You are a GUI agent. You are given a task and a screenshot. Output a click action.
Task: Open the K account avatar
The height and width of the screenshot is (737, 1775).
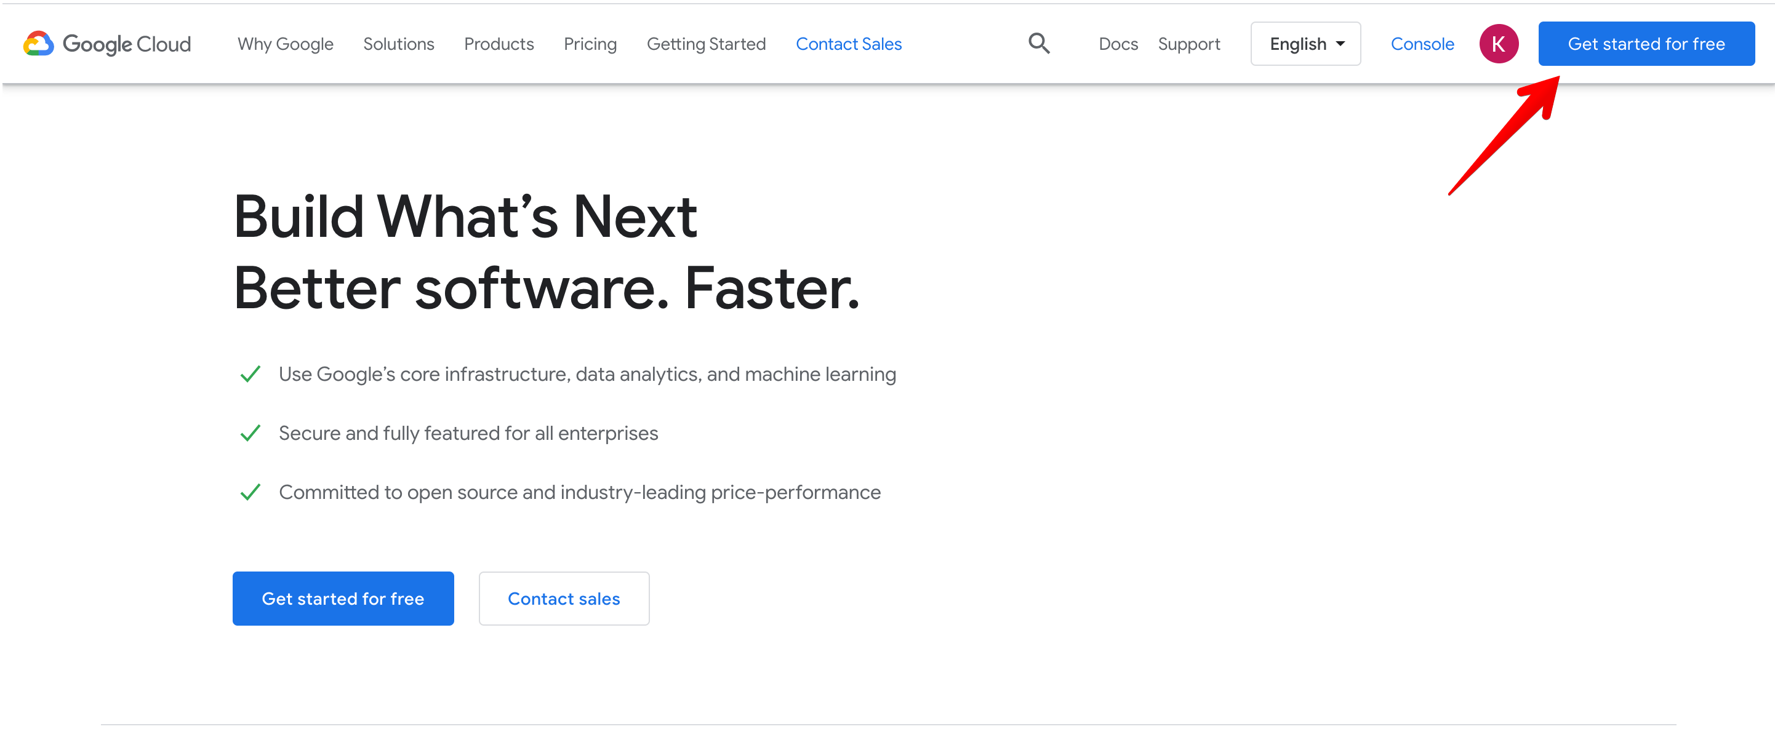(x=1498, y=44)
